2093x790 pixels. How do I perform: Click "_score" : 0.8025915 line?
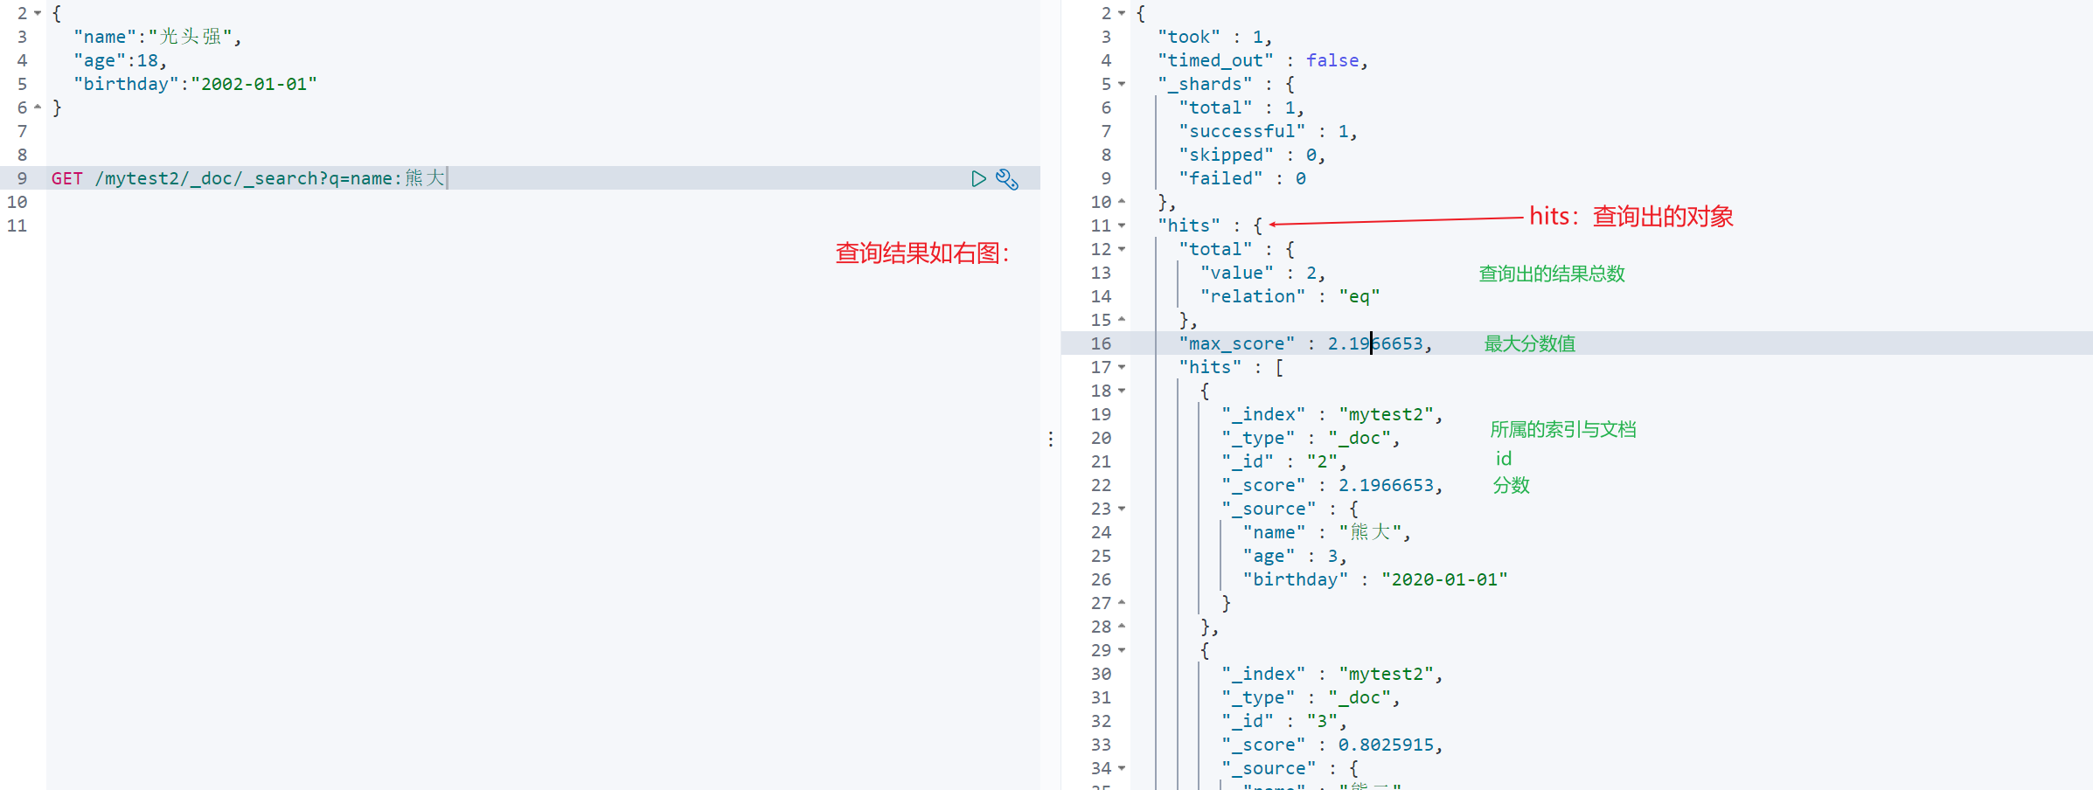click(x=1332, y=745)
